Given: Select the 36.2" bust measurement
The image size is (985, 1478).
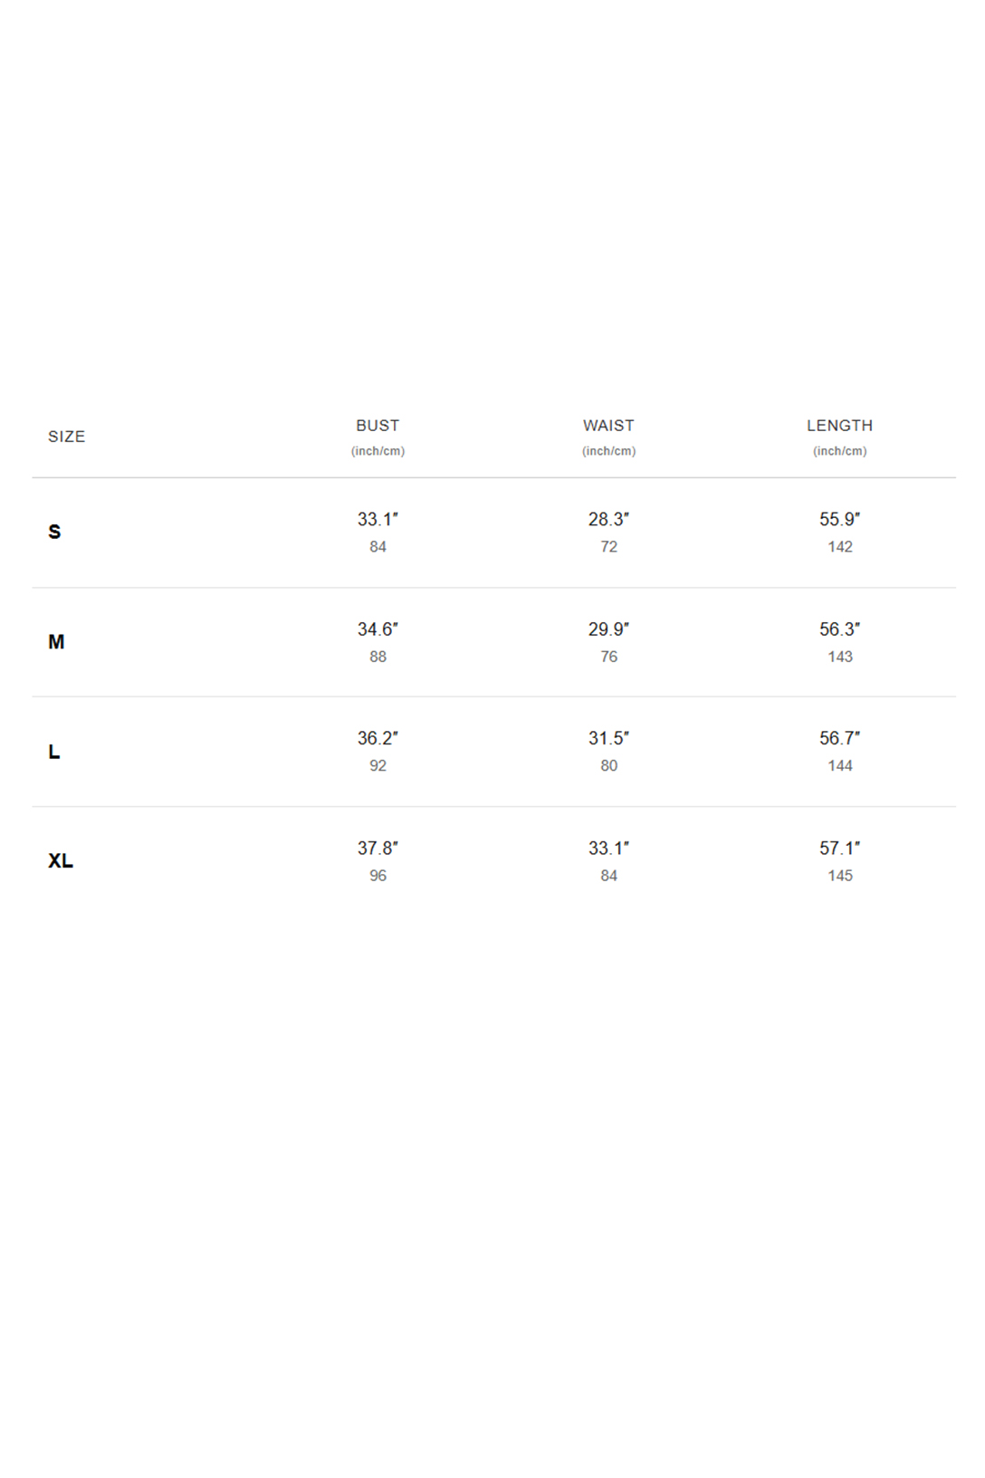Looking at the screenshot, I should [378, 738].
